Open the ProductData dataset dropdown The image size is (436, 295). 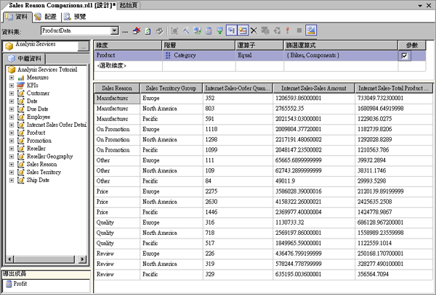pyautogui.click(x=115, y=31)
